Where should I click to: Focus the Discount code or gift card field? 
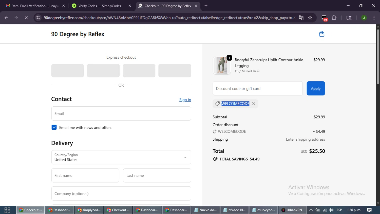tap(258, 88)
